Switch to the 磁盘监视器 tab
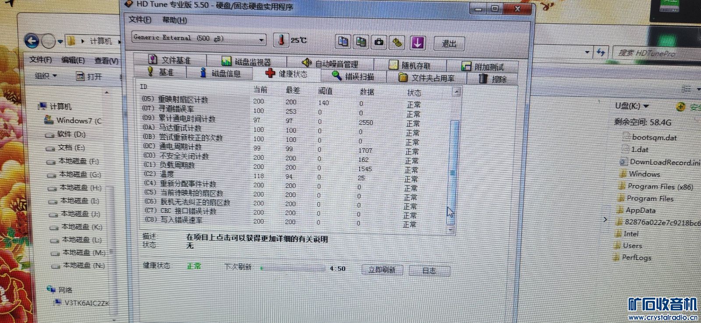701x323 pixels. (247, 61)
